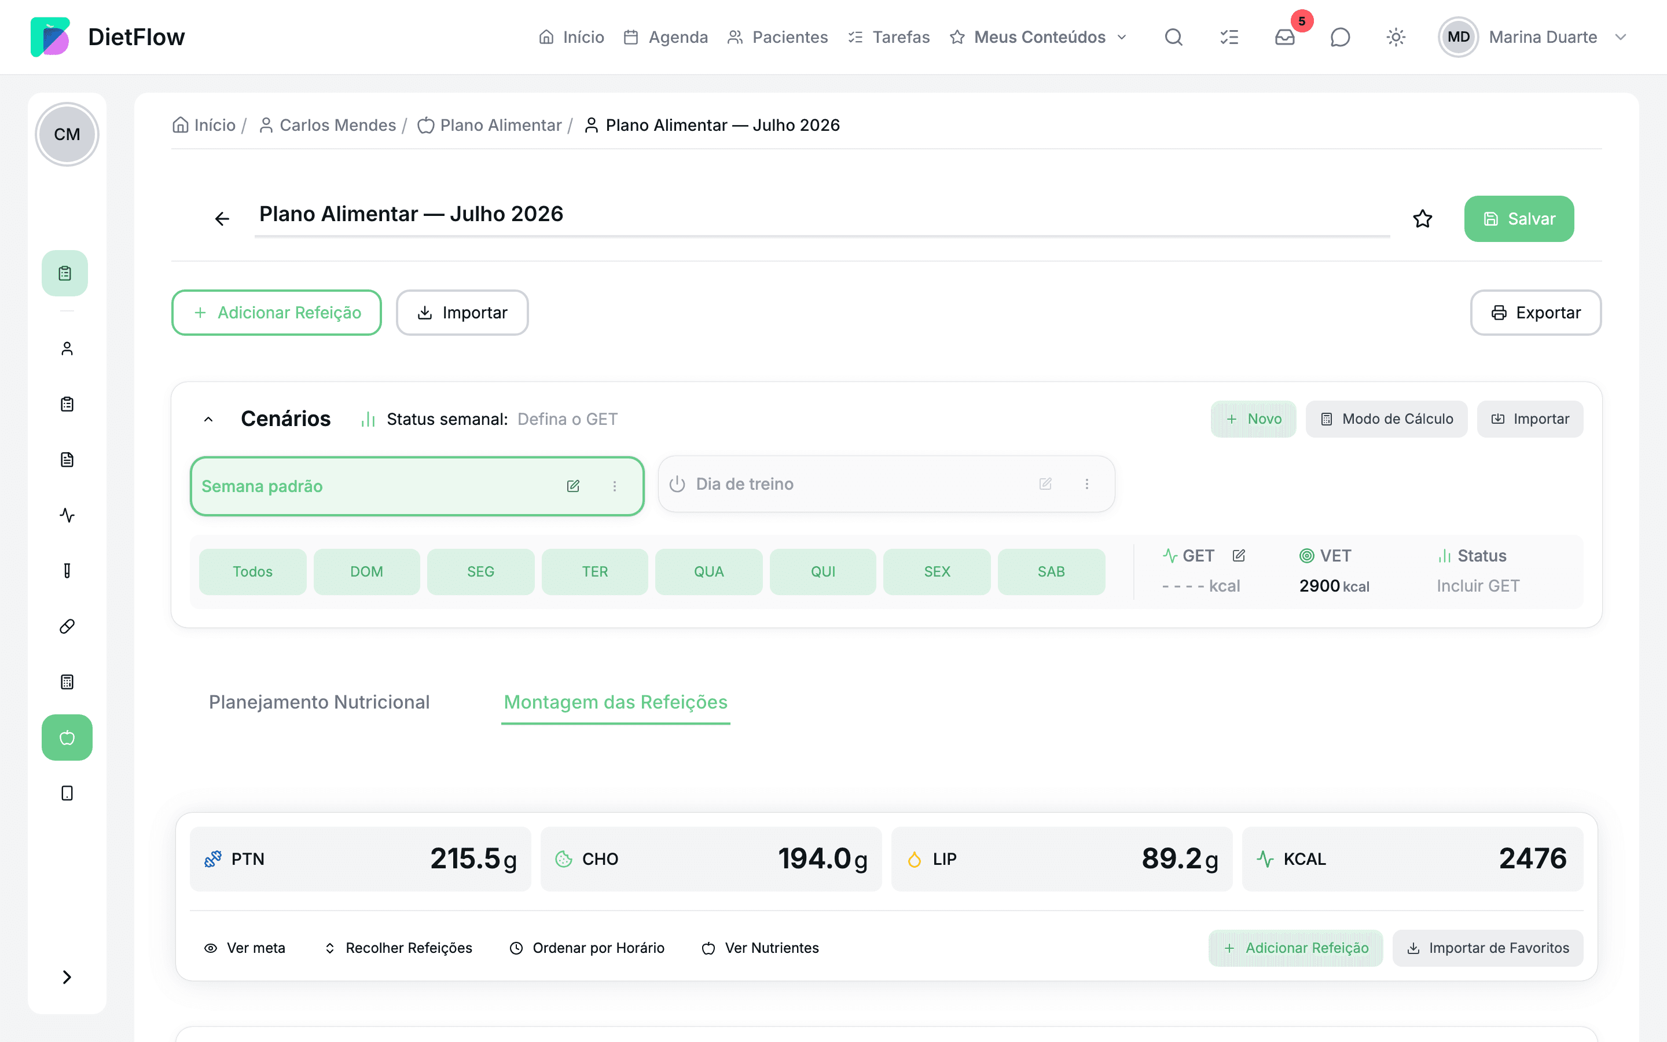
Task: Toggle the Dia de treino power icon
Action: (677, 485)
